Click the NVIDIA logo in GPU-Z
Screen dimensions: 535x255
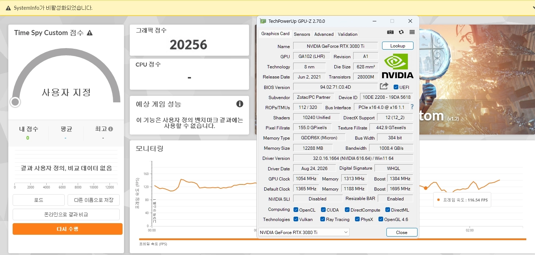click(x=397, y=66)
